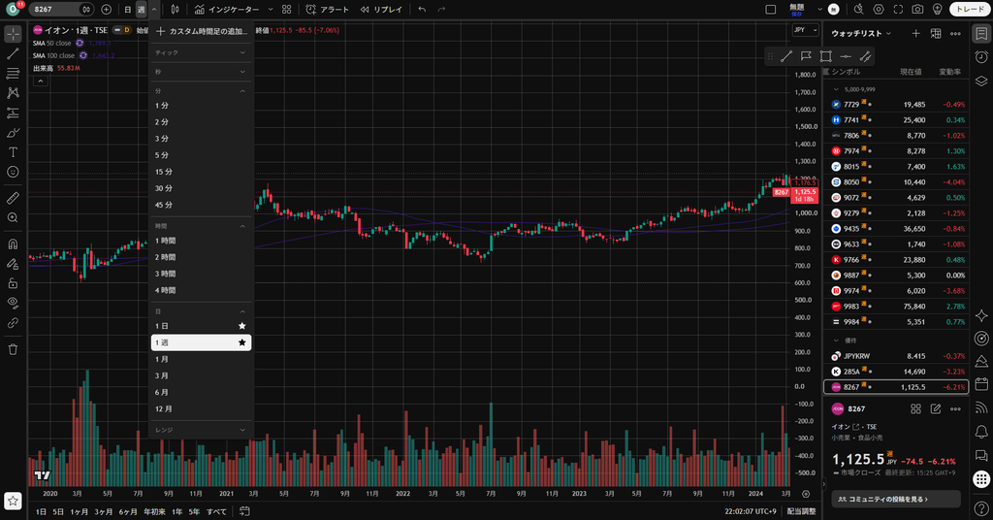Open the emoji icons tool
The height and width of the screenshot is (520, 993).
[13, 173]
